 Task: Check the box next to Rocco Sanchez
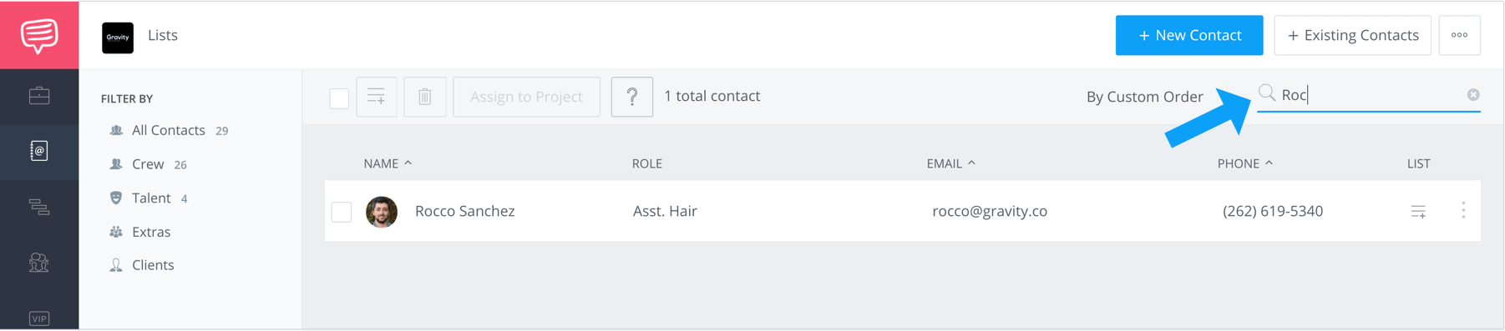click(342, 212)
